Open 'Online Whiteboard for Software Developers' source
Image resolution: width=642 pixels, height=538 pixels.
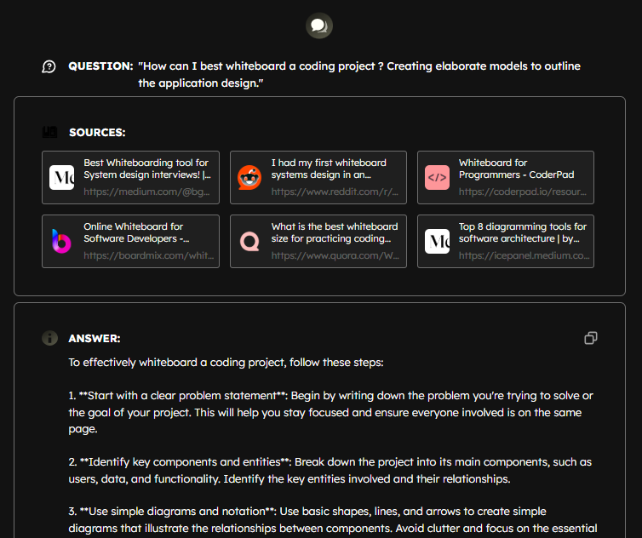[x=130, y=241]
